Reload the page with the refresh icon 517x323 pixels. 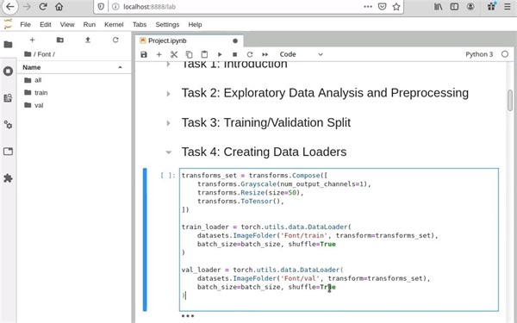coord(43,7)
